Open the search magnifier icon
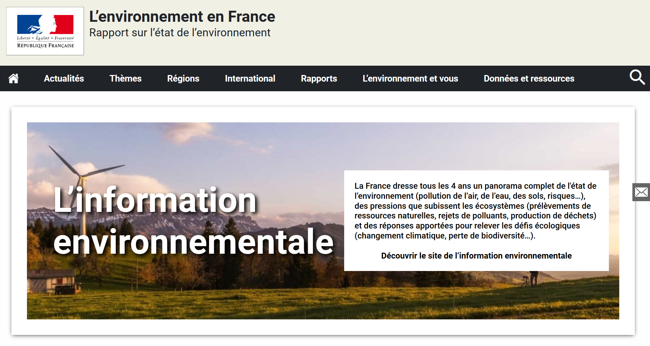 tap(637, 77)
